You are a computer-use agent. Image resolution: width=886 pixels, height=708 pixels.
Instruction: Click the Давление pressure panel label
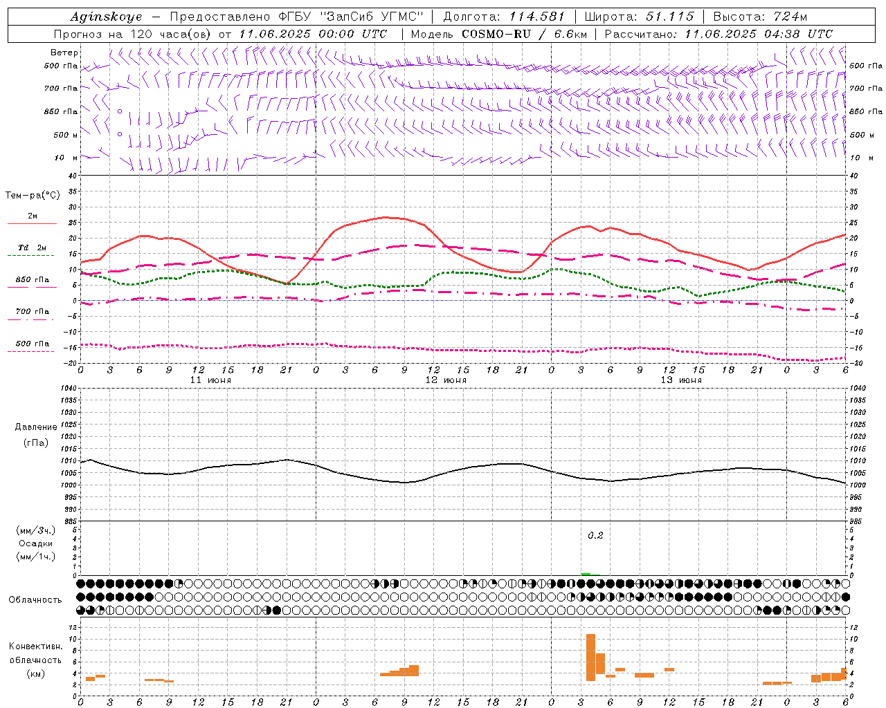[36, 427]
